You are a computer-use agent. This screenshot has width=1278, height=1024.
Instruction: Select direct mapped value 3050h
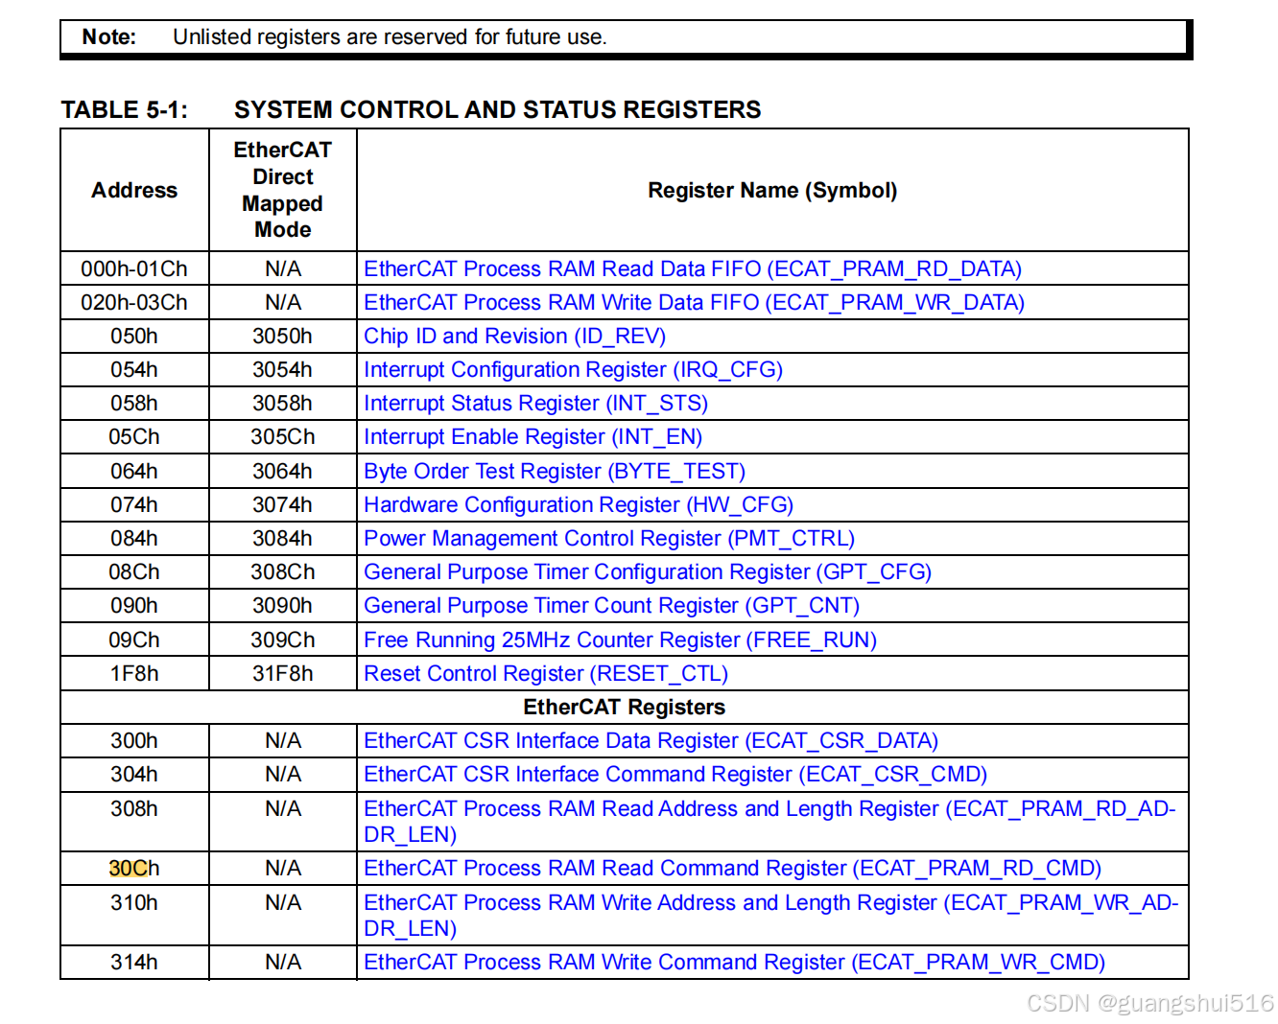coord(283,336)
